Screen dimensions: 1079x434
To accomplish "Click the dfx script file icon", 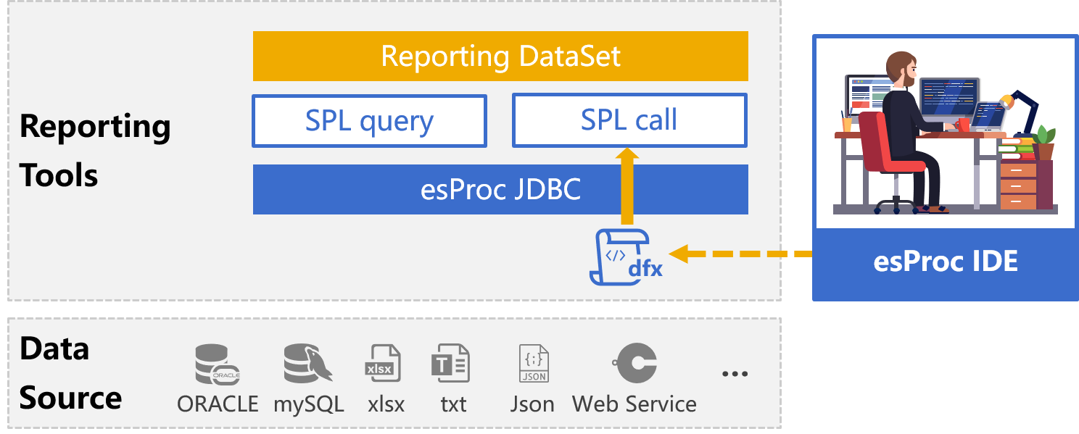I will [x=628, y=257].
